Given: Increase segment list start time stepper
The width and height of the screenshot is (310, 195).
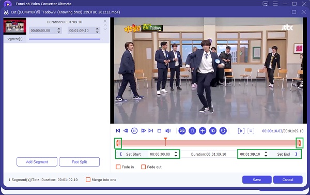Looking at the screenshot, I should [x=59, y=29].
